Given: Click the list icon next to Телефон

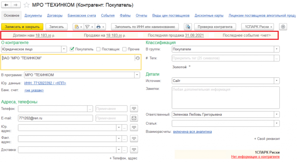Looking at the screenshot, I should pyautogui.click(x=134, y=109).
